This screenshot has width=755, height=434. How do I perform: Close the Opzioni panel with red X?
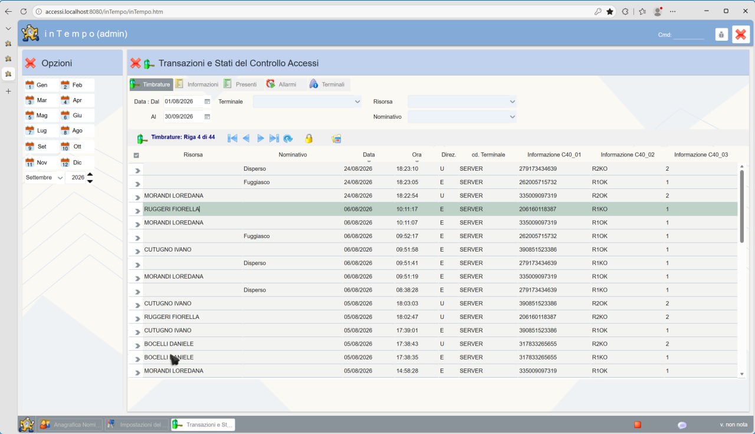(x=31, y=63)
